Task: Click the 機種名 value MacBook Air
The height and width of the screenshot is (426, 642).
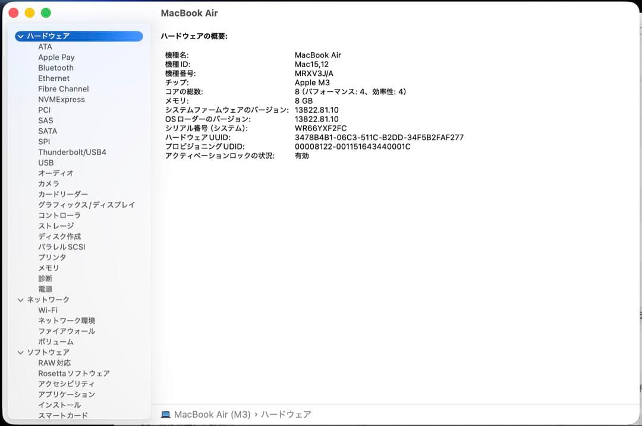Action: pos(317,55)
